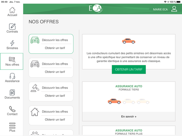Tap the orange car in Formule Tiers card
The height and width of the screenshot is (136, 182).
coord(114,101)
